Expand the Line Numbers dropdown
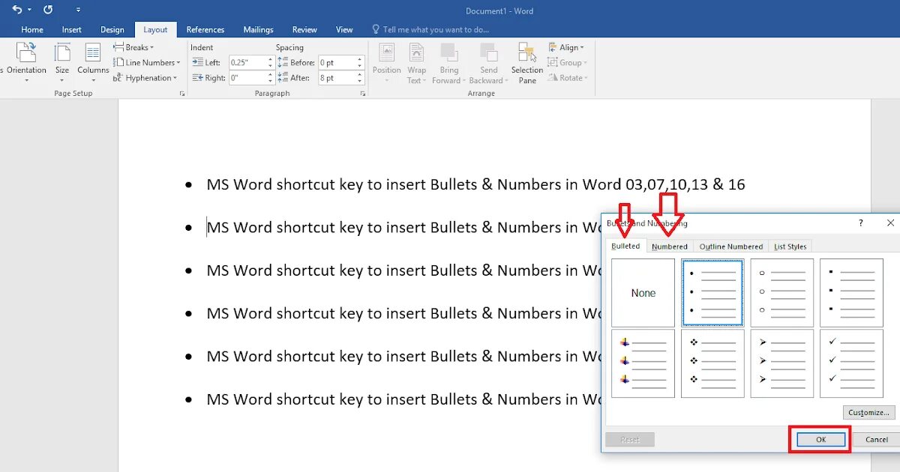The image size is (900, 472). pos(146,63)
